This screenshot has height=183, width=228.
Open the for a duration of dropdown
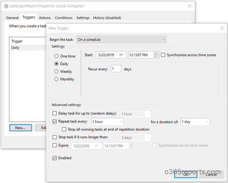click(195, 122)
